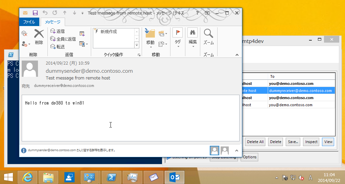Open the Rules dropdown in 移動 group
Viewport: 345px width, 184px height.
tap(163, 33)
